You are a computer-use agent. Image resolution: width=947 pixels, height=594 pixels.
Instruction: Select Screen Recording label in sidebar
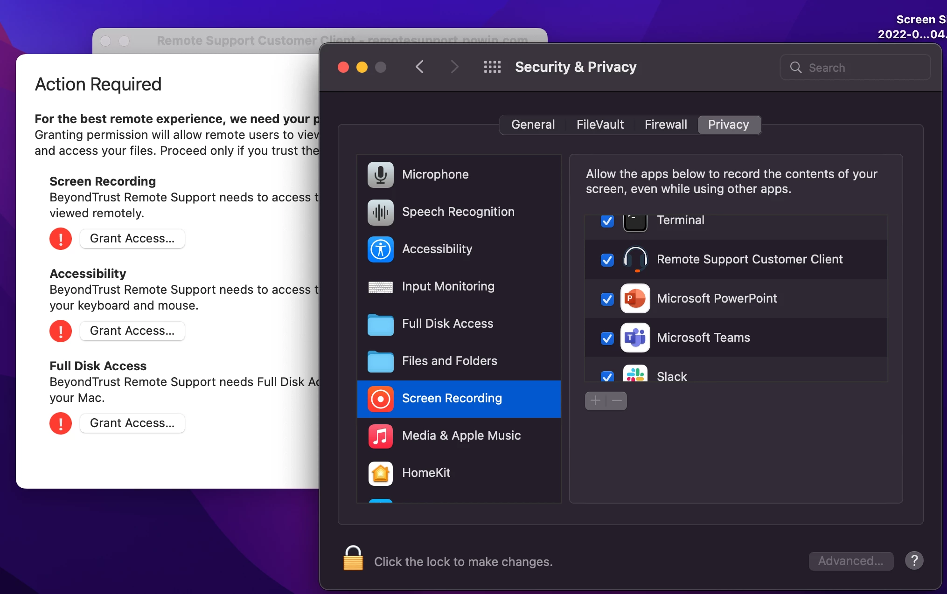452,398
